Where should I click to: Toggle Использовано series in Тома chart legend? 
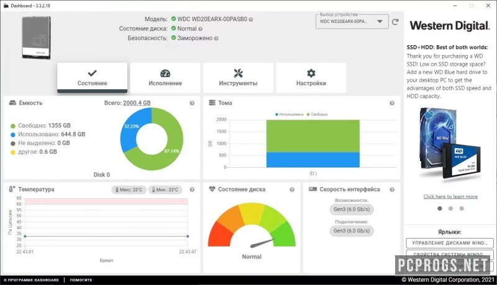290,115
